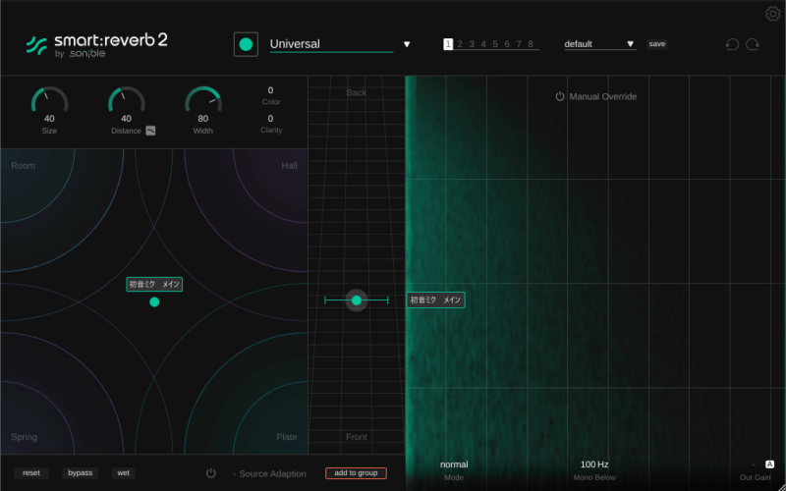Click the 初音ミク メイン label beside the distance grid
Screen dimensions: 786x491
coord(435,300)
